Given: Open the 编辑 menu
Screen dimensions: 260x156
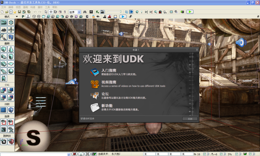Looking at the screenshot, I should pyautogui.click(x=11, y=7).
